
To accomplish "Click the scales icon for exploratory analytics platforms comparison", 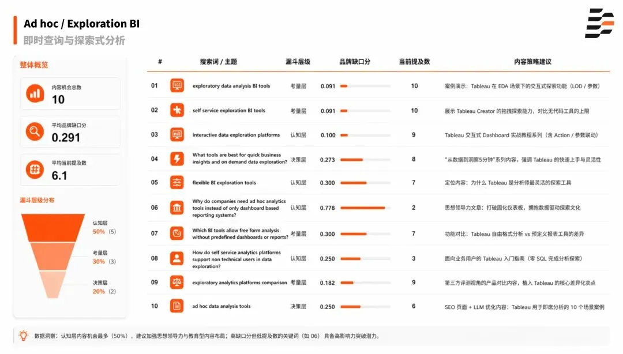I will (177, 282).
